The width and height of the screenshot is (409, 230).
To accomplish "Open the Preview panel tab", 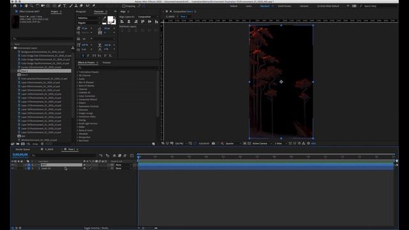I will click(107, 63).
